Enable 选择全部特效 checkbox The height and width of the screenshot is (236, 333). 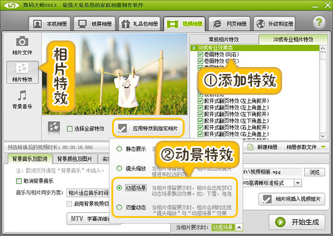[70, 129]
